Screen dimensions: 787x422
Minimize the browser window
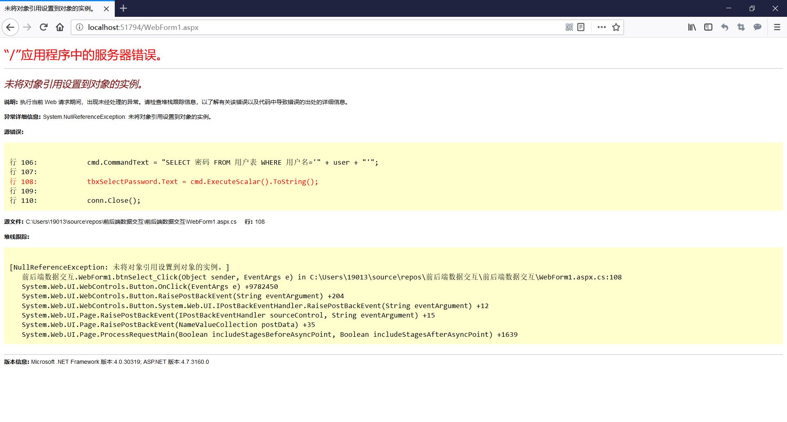[729, 8]
